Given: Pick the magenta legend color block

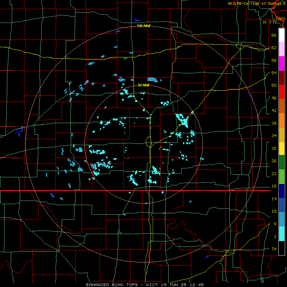Looking at the screenshot, I should 282,63.
